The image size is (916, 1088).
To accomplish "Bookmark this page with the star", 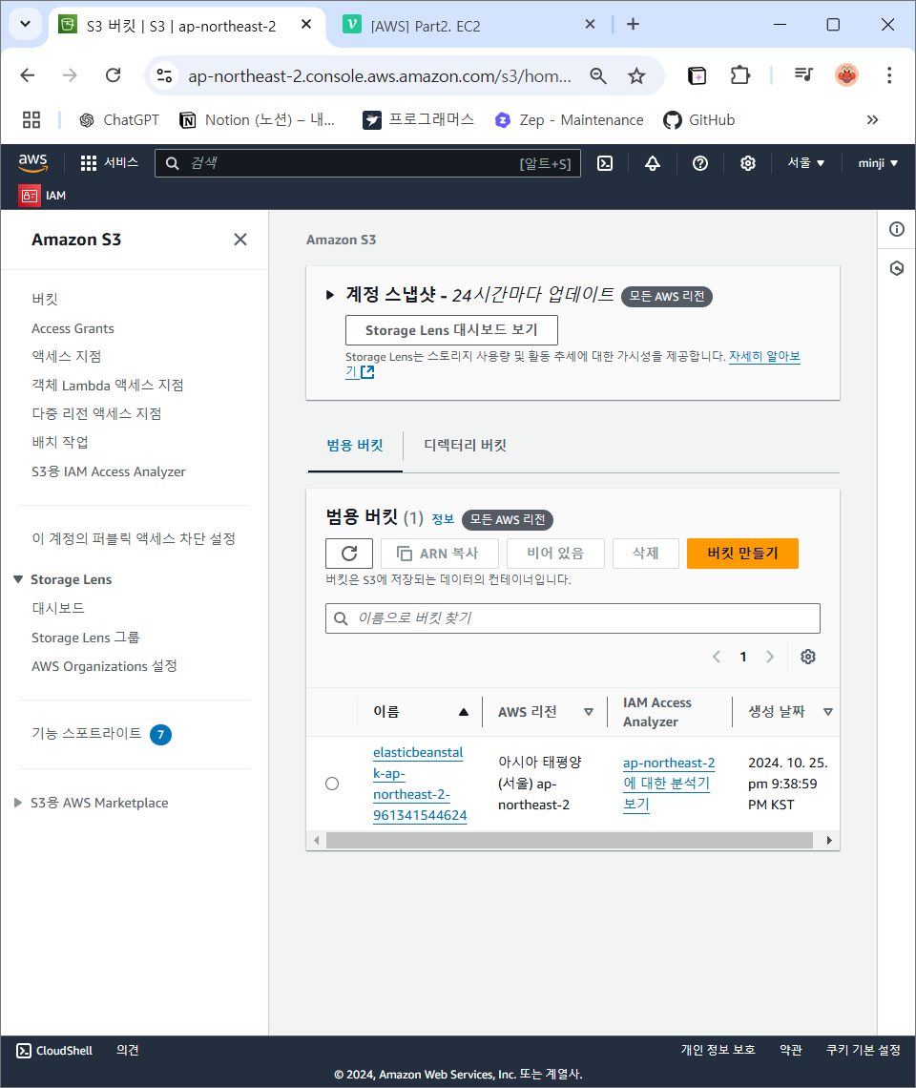I will [636, 75].
